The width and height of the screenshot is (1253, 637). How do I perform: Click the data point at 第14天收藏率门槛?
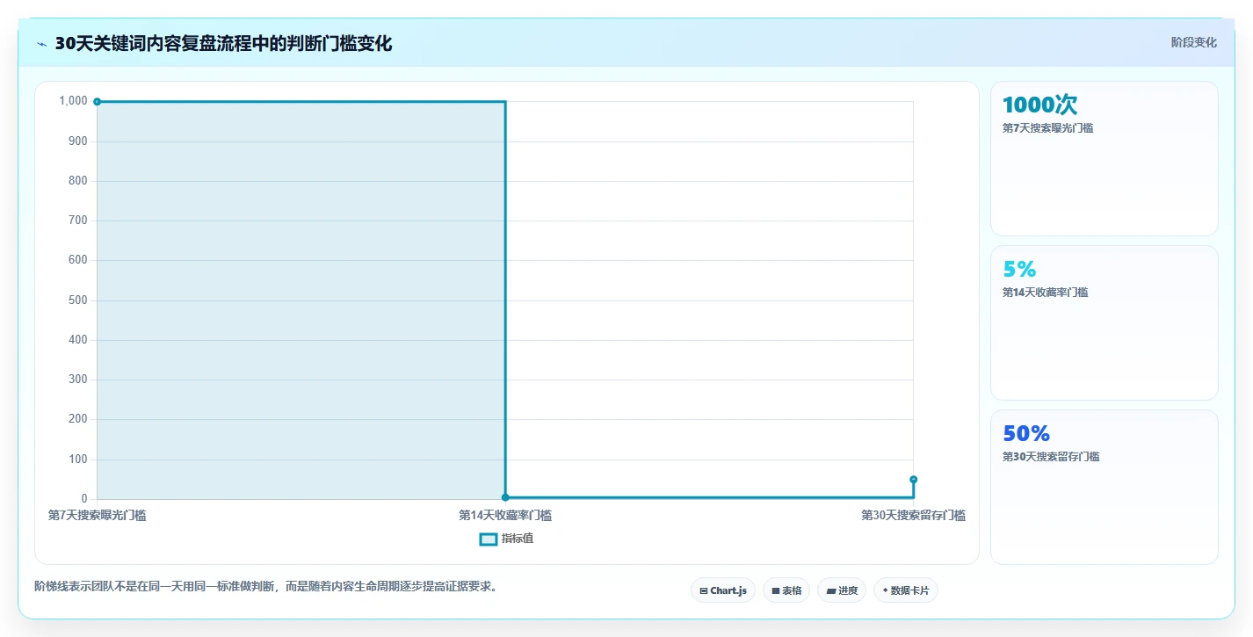tap(505, 497)
